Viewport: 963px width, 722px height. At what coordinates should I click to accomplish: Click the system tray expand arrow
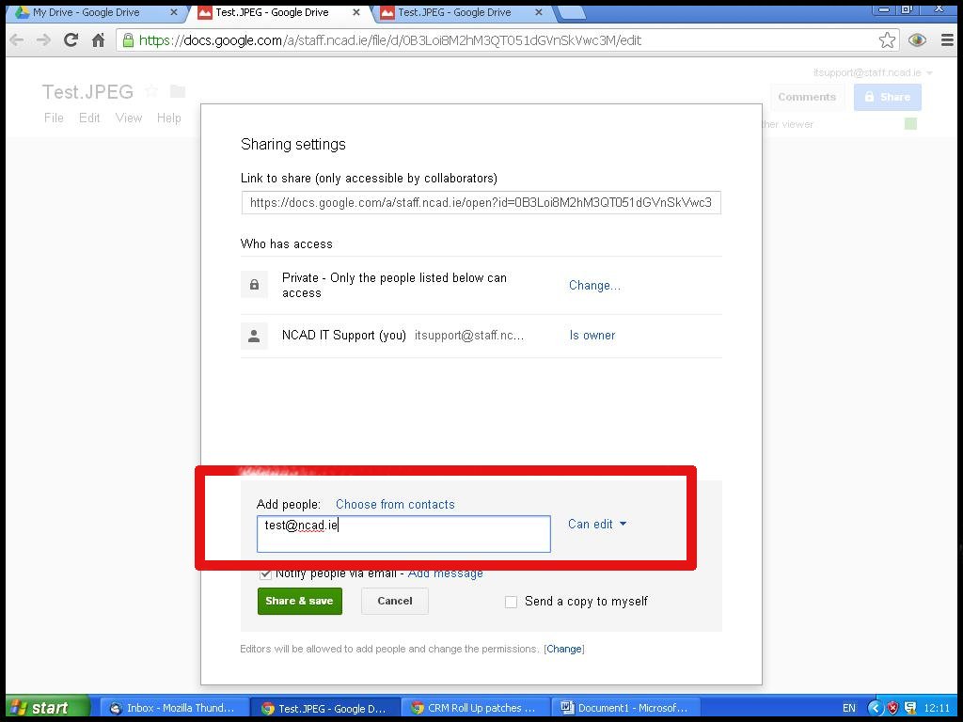coord(876,708)
